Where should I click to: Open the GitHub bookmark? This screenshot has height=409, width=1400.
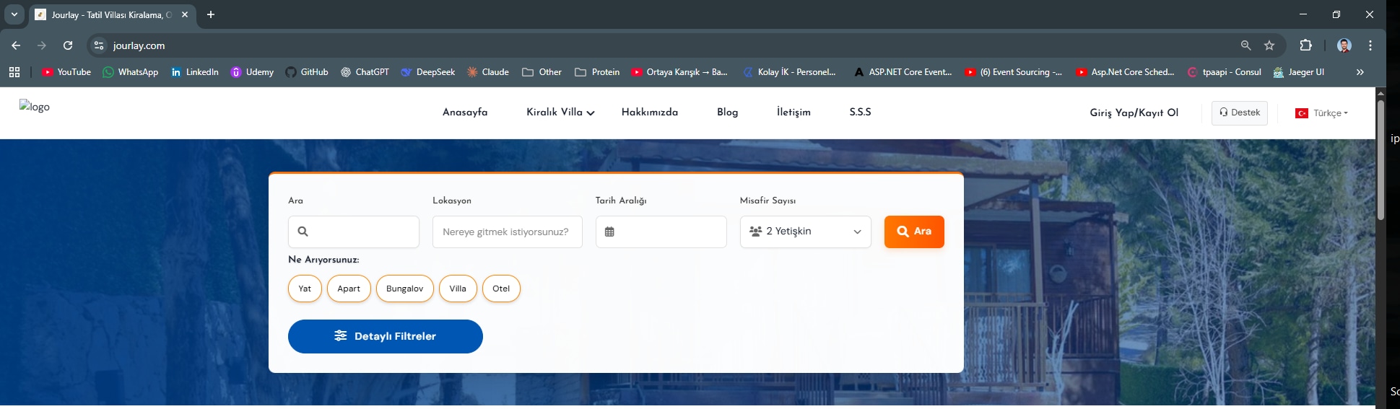(307, 72)
